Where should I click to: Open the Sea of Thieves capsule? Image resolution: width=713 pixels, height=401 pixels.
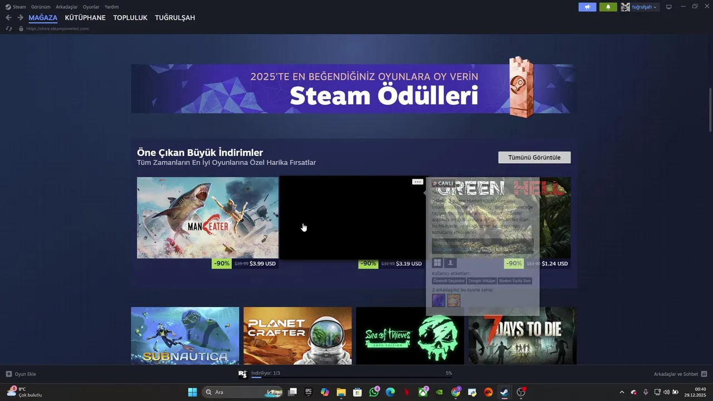coord(410,336)
